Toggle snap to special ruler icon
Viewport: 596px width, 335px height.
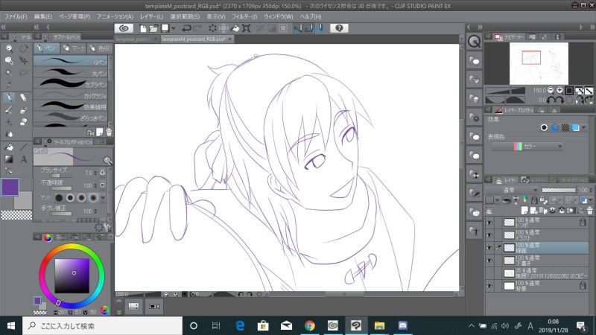click(309, 28)
